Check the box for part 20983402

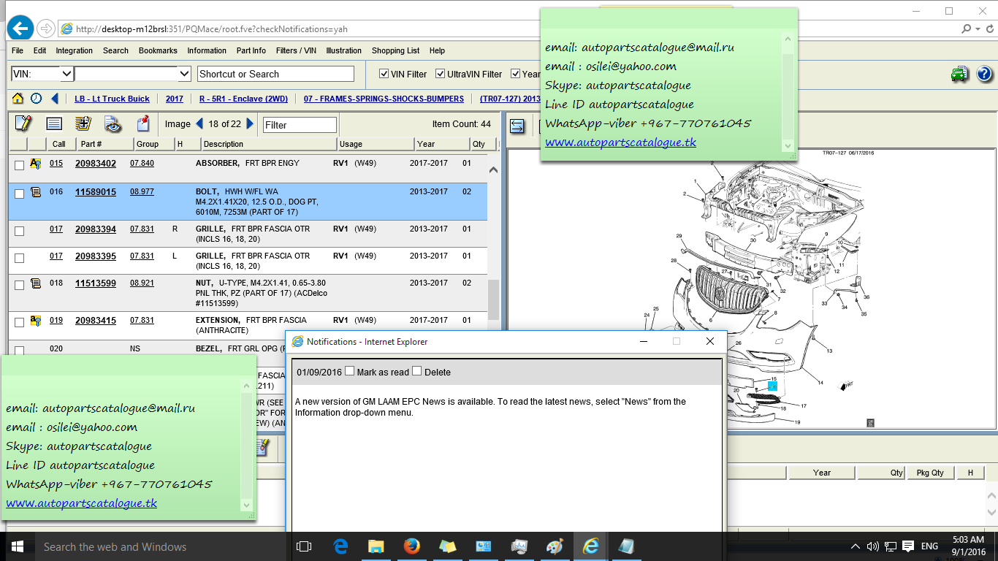point(19,166)
